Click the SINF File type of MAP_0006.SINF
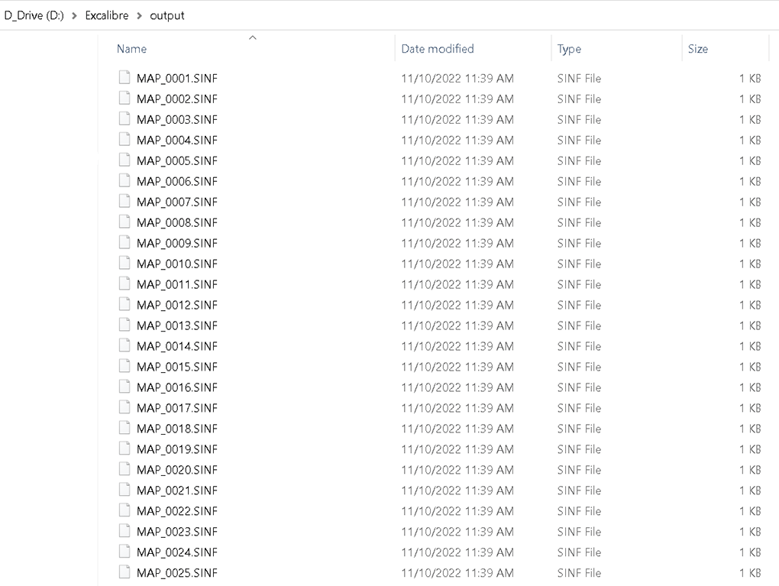Viewport: 779px width, 586px height. [x=579, y=181]
